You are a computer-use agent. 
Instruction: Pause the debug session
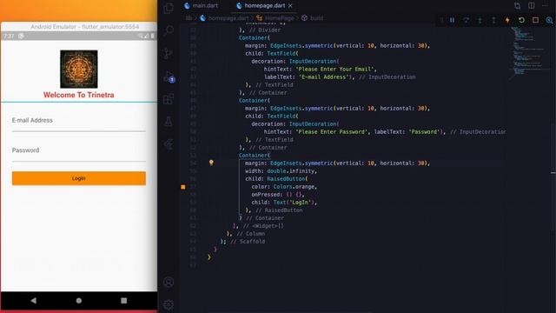452,20
